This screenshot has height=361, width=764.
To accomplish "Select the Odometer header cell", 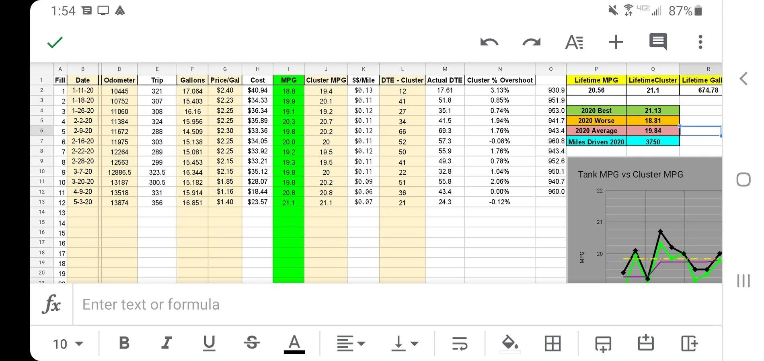I will pos(119,80).
